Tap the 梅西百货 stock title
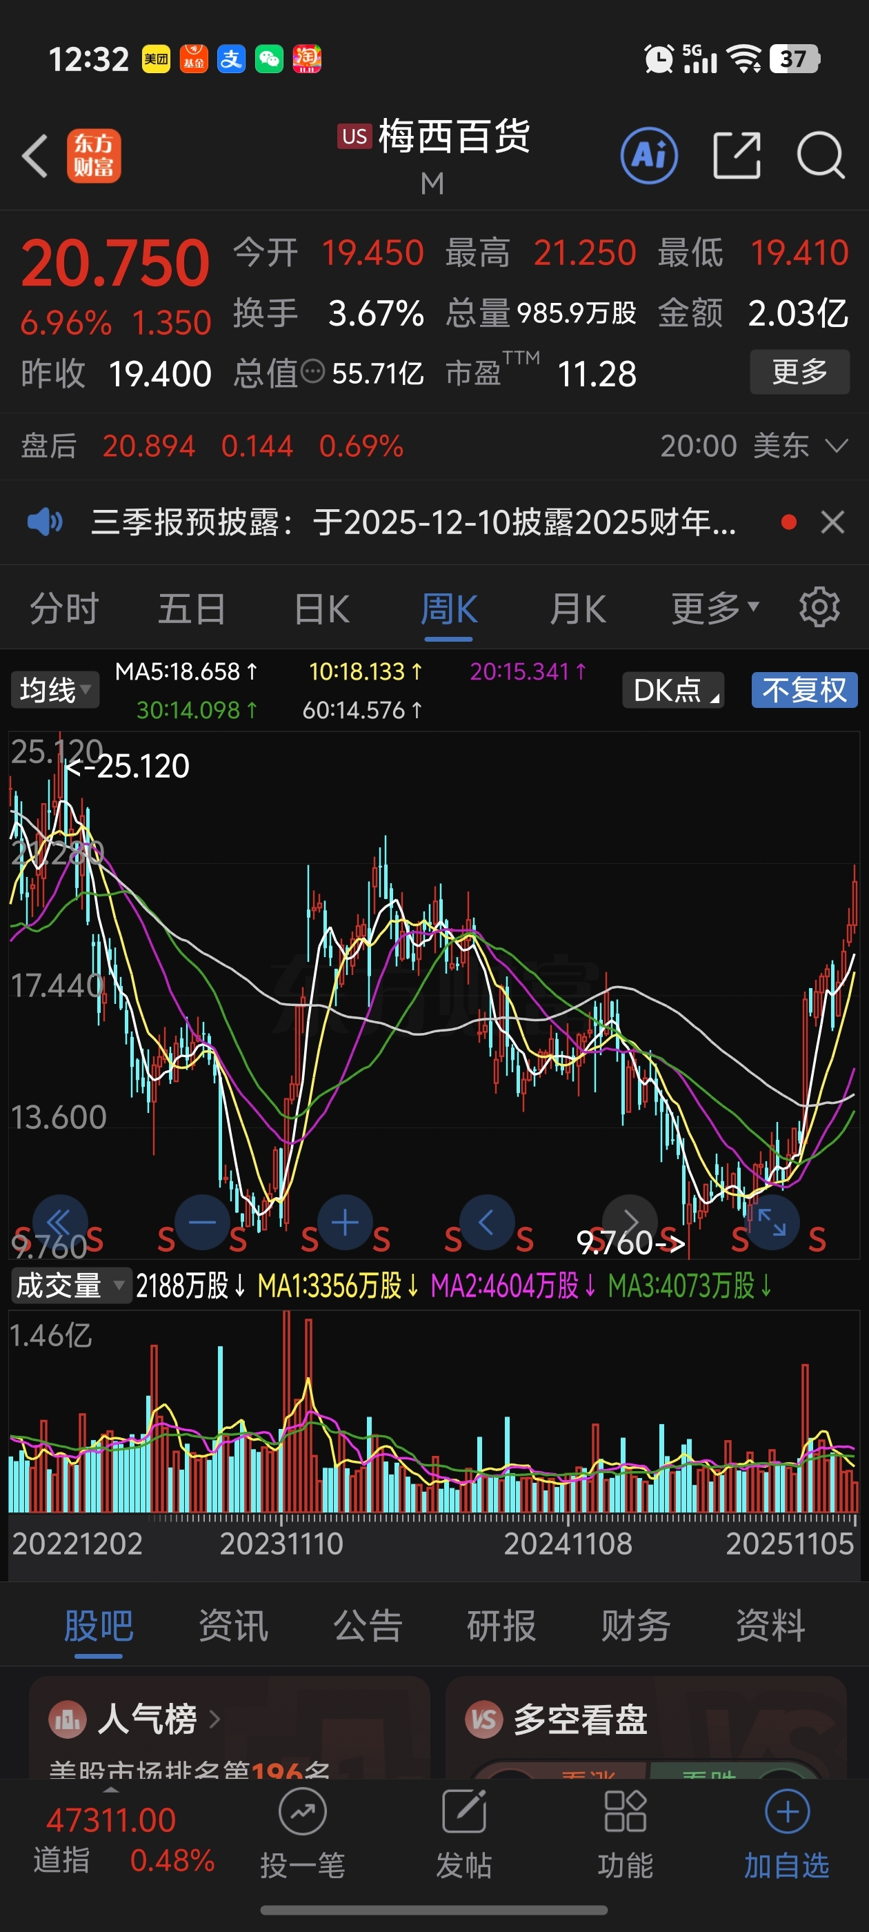 pos(454,137)
